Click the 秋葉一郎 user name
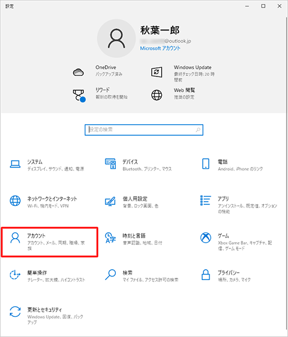 160,30
